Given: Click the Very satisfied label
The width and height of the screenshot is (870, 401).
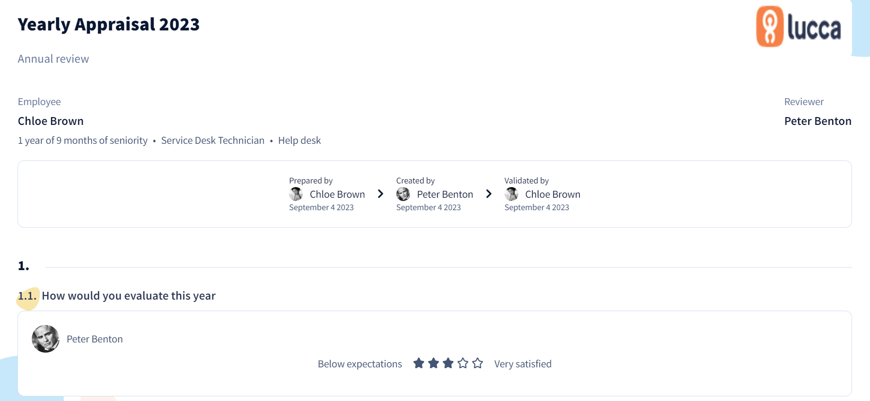Looking at the screenshot, I should [523, 364].
